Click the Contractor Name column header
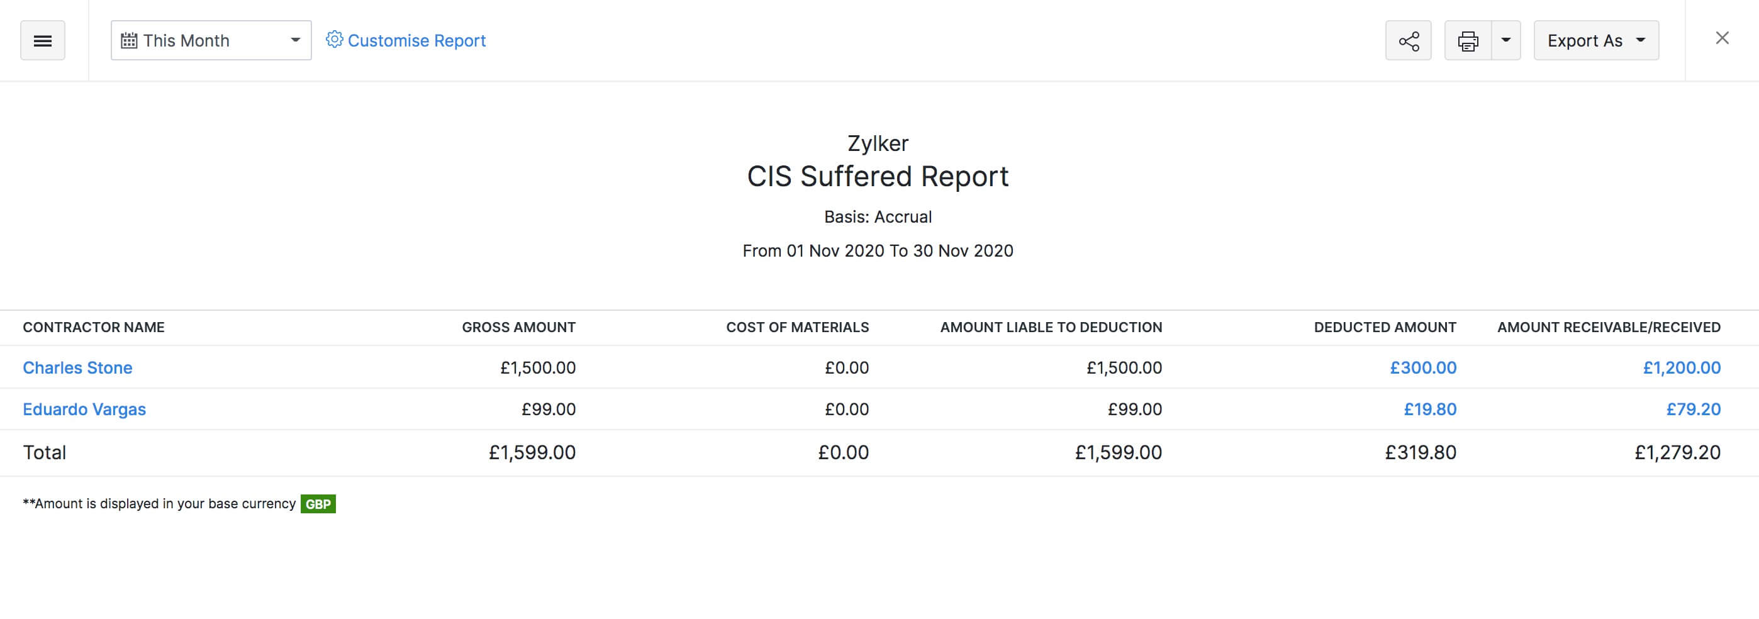 (94, 328)
